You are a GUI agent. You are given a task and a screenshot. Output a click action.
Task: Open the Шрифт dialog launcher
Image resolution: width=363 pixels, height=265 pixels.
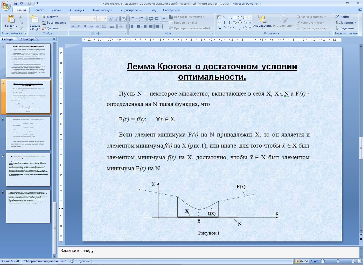tap(125, 33)
